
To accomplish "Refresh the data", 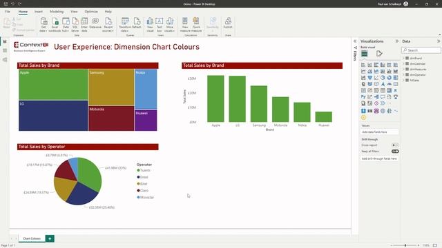I will pos(137,23).
